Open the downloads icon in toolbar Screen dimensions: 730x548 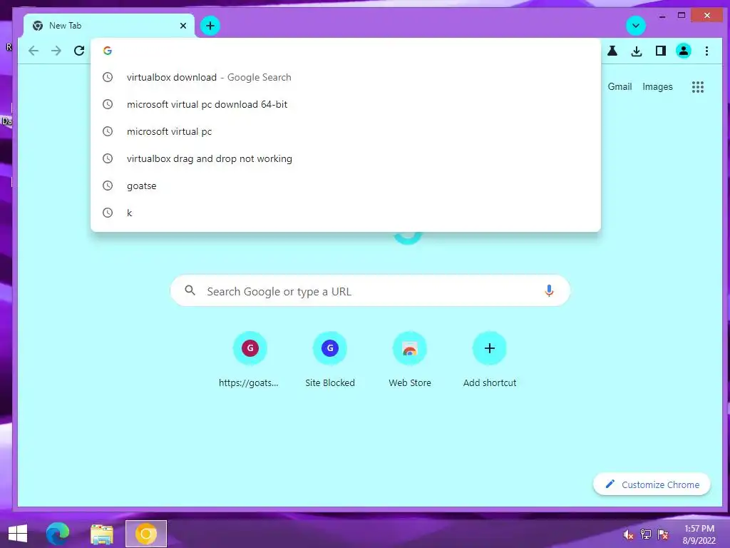tap(637, 51)
